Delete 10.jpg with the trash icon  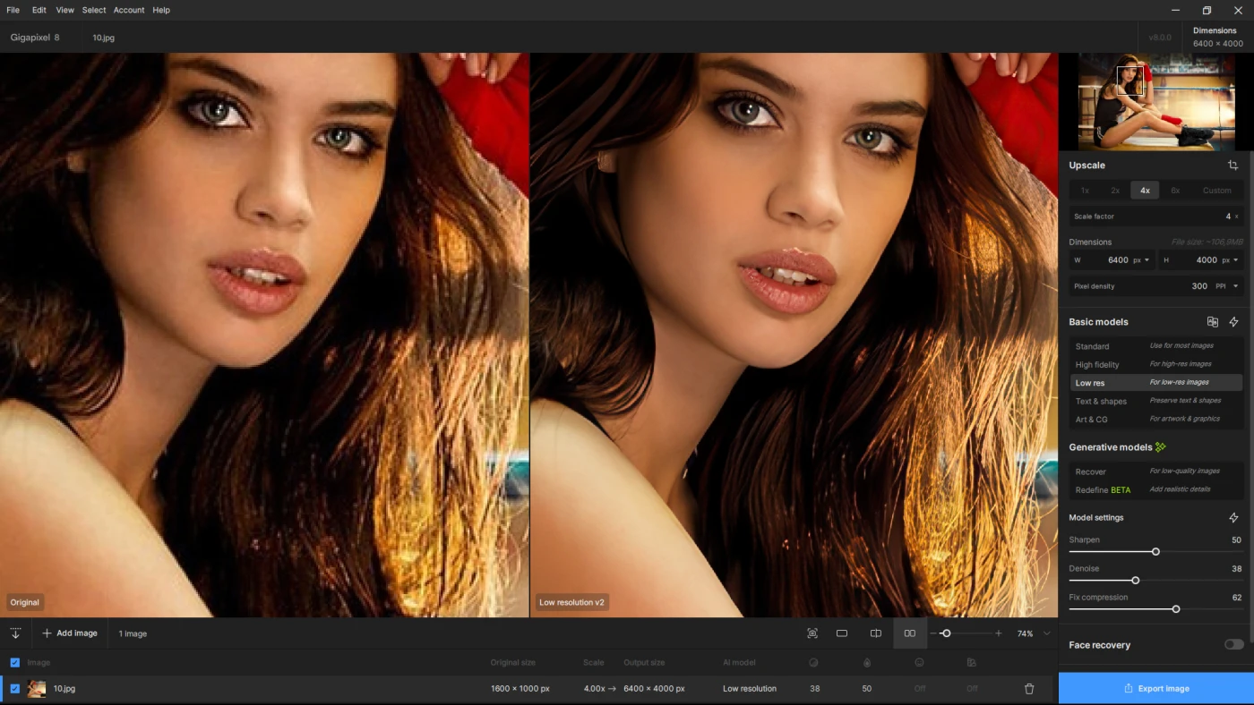tap(1029, 689)
